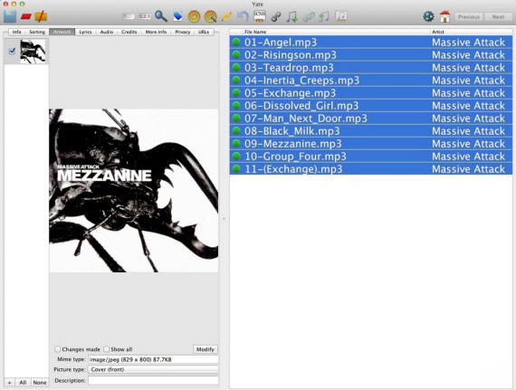
Task: Open settings with the gear icon
Action: pyautogui.click(x=428, y=16)
